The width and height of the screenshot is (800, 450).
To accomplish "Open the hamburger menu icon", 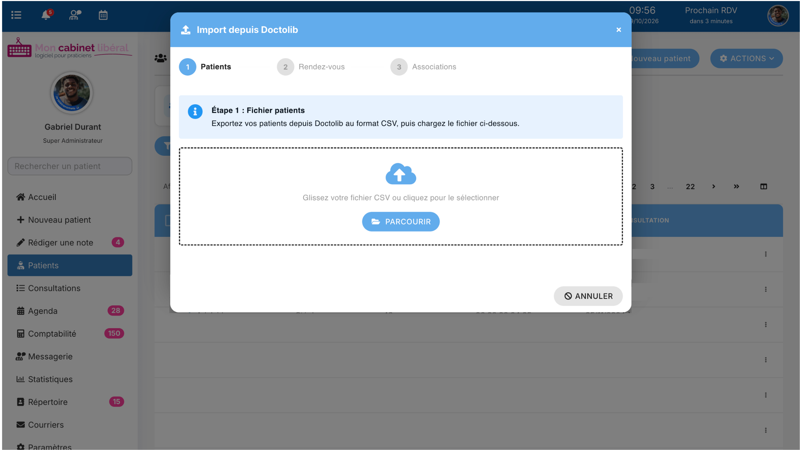I will (16, 15).
